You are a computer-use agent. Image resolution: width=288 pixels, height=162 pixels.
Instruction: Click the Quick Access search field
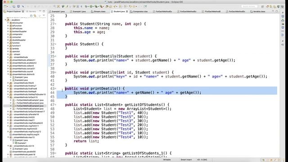point(249,6)
